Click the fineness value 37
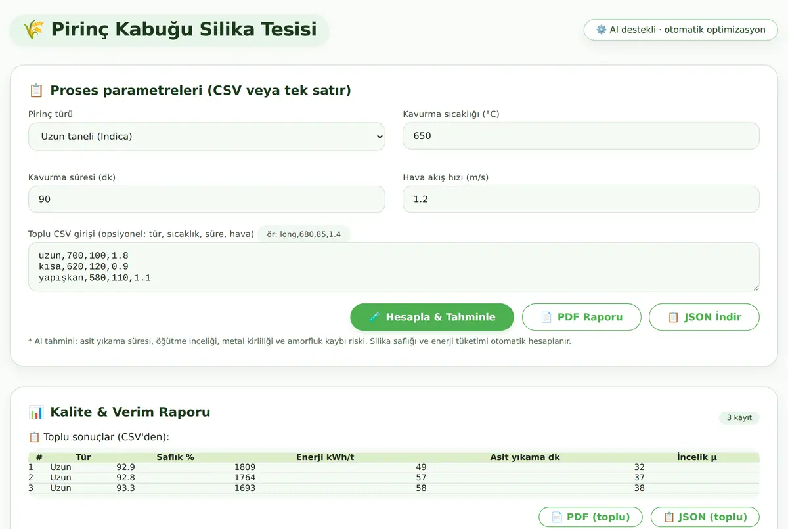This screenshot has height=529, width=788. point(640,478)
